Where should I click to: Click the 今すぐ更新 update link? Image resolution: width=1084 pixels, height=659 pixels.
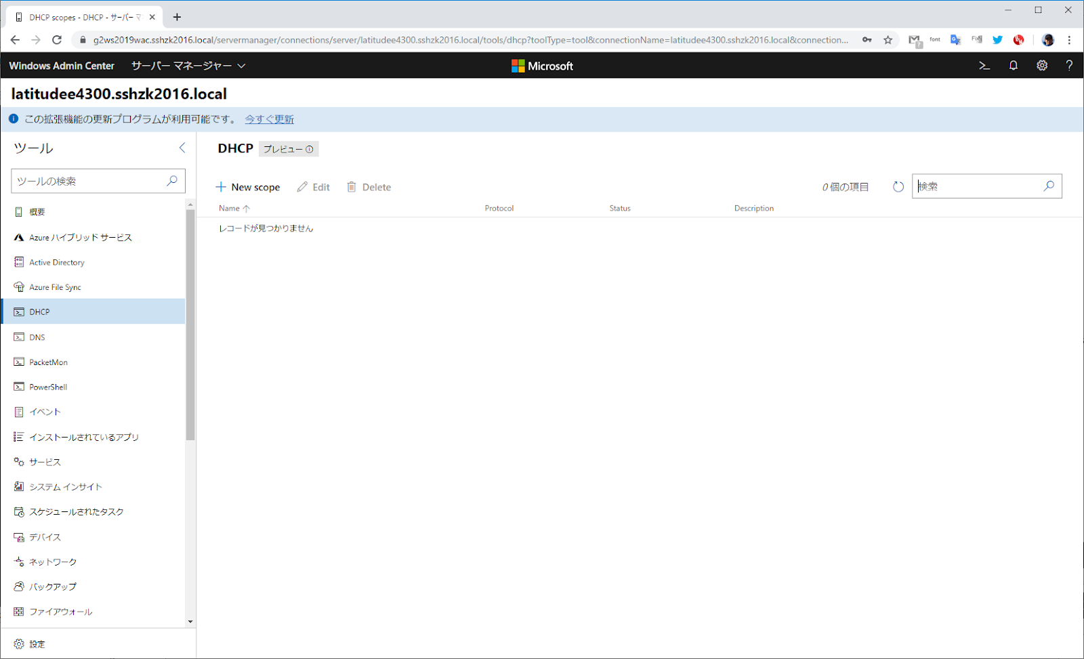click(x=269, y=119)
